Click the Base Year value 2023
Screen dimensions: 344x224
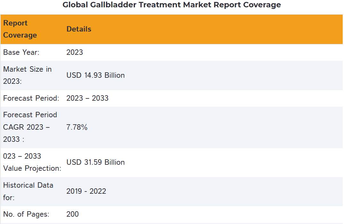pyautogui.click(x=75, y=52)
